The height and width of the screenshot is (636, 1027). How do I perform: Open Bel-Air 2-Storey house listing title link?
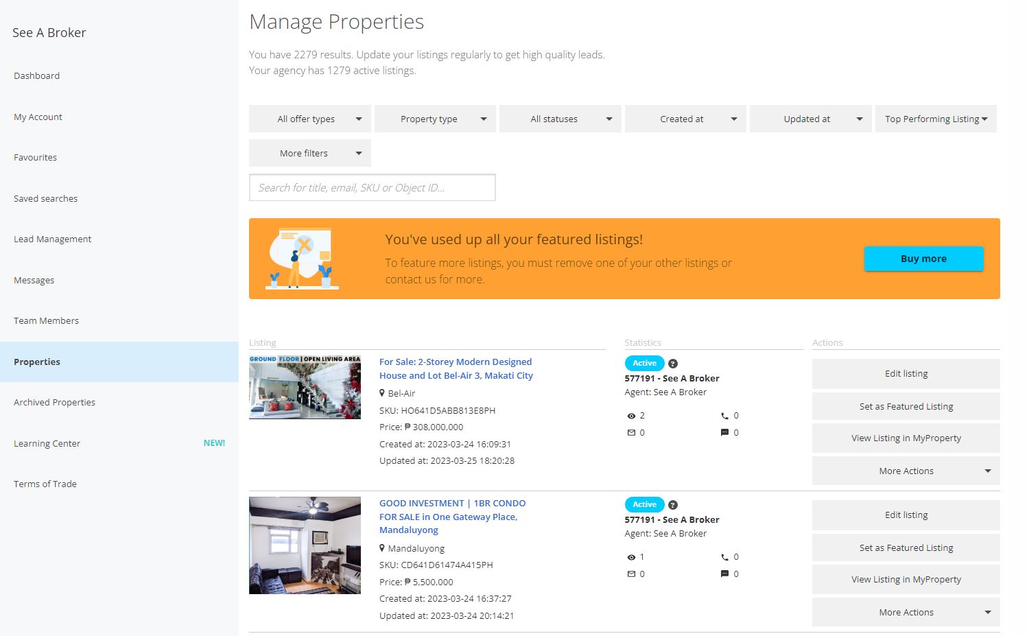pos(456,369)
